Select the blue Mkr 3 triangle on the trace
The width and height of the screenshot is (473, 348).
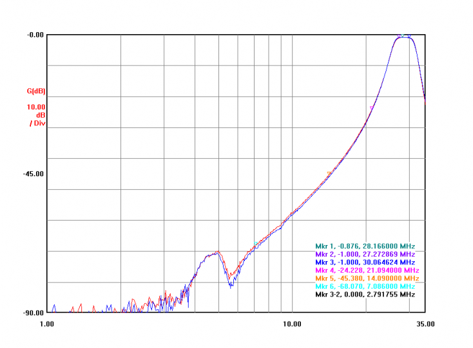409,36
